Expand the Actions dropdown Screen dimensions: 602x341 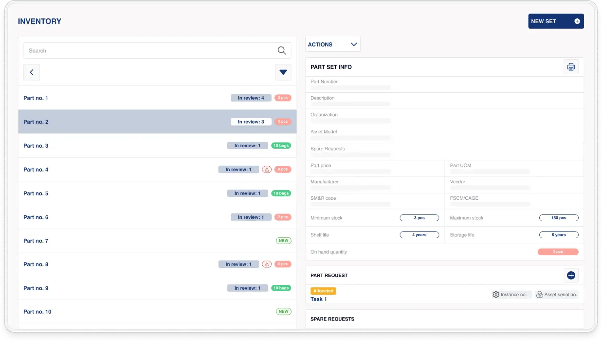click(332, 44)
